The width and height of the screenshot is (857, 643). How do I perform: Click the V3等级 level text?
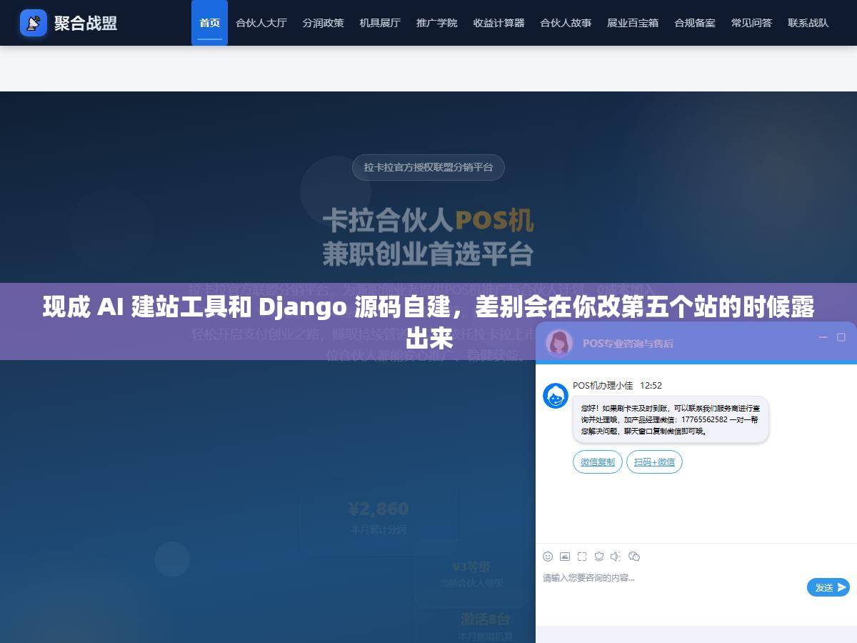[471, 567]
